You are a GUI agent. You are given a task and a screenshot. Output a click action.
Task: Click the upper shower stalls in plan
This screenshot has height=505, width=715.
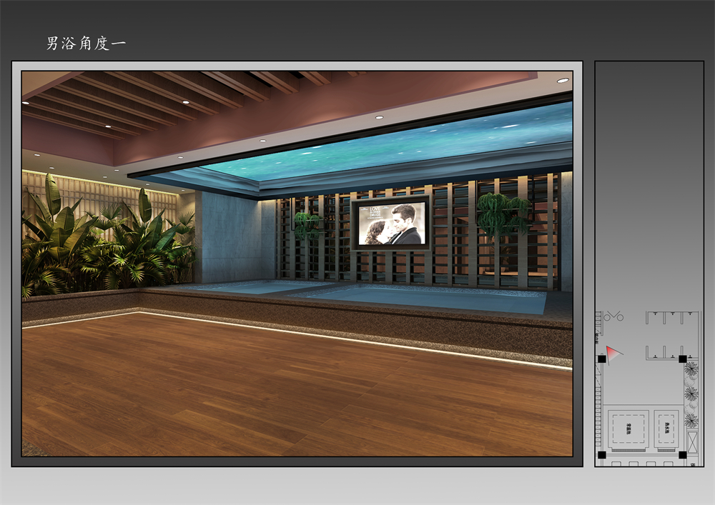coord(672,318)
